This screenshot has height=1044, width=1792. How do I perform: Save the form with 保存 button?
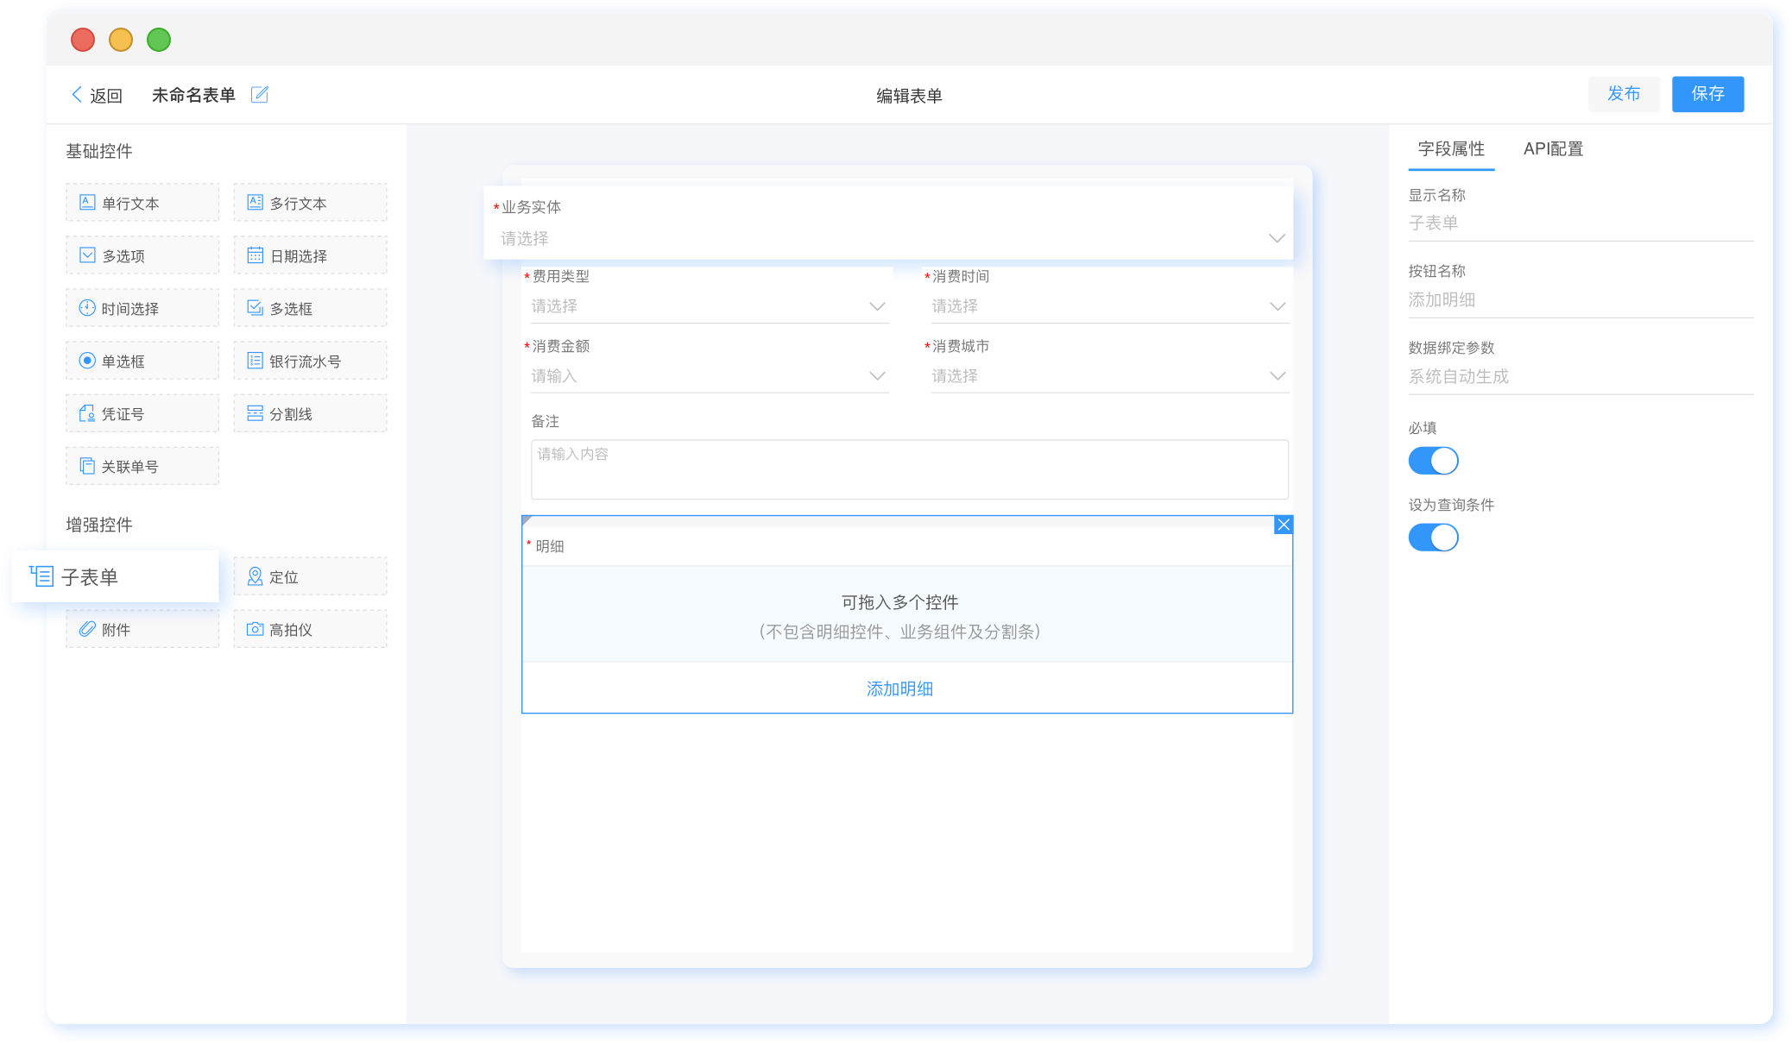(x=1707, y=94)
